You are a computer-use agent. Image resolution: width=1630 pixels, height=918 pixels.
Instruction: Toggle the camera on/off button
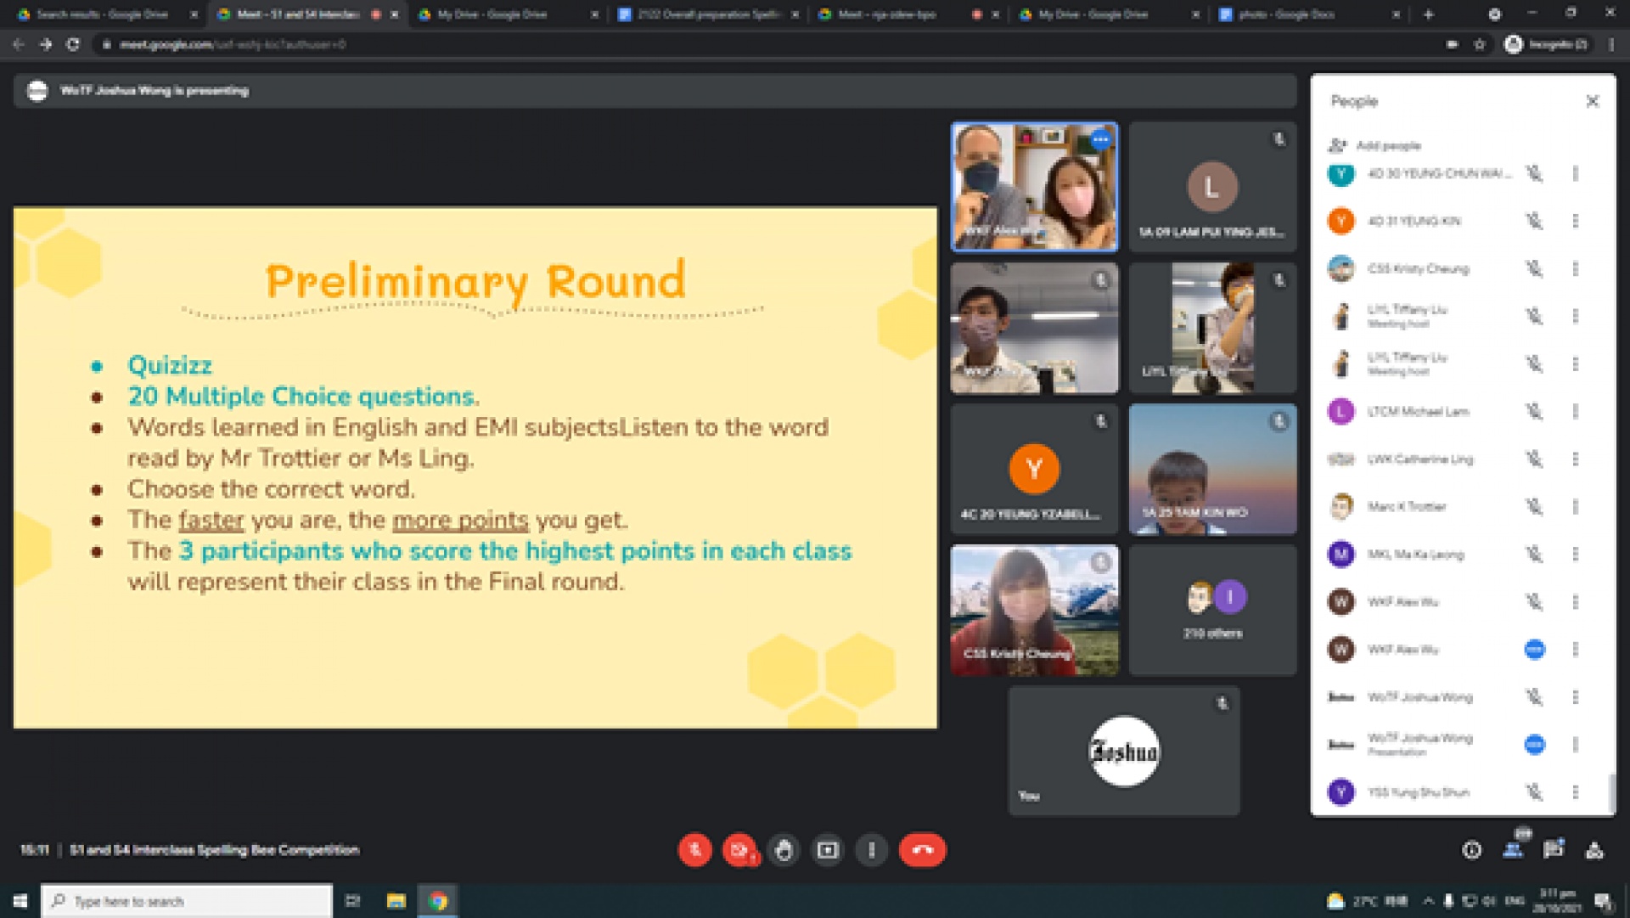739,850
